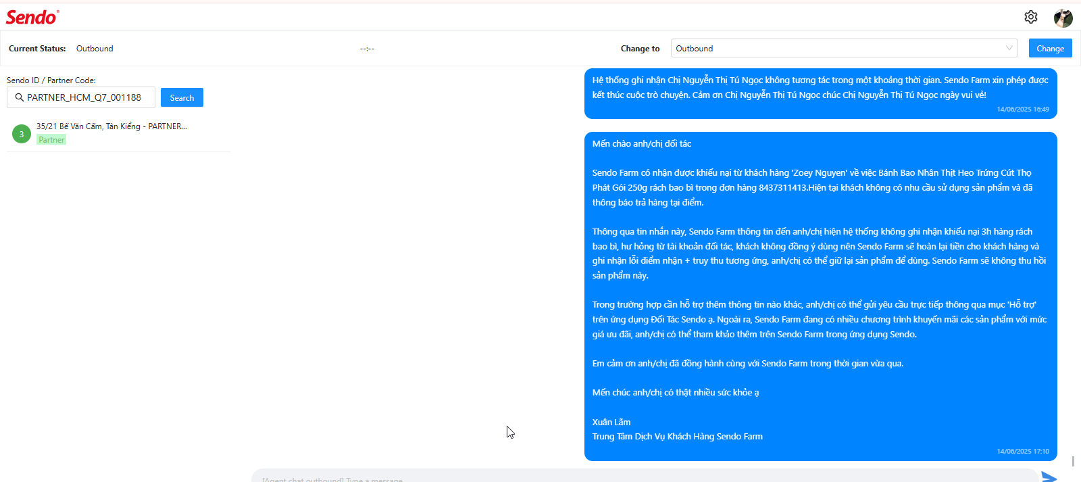The height and width of the screenshot is (482, 1081).
Task: Click the 'Sendo ID / Partner Code:' label
Action: tap(51, 80)
